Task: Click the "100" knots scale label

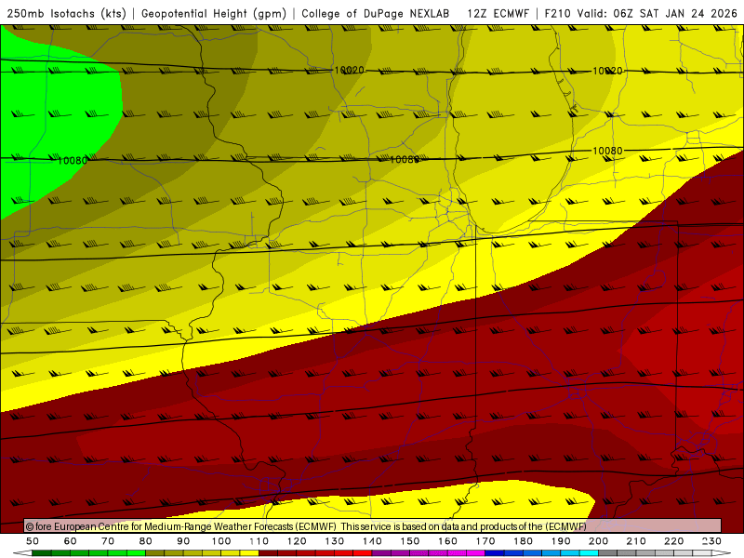Action: click(x=221, y=541)
